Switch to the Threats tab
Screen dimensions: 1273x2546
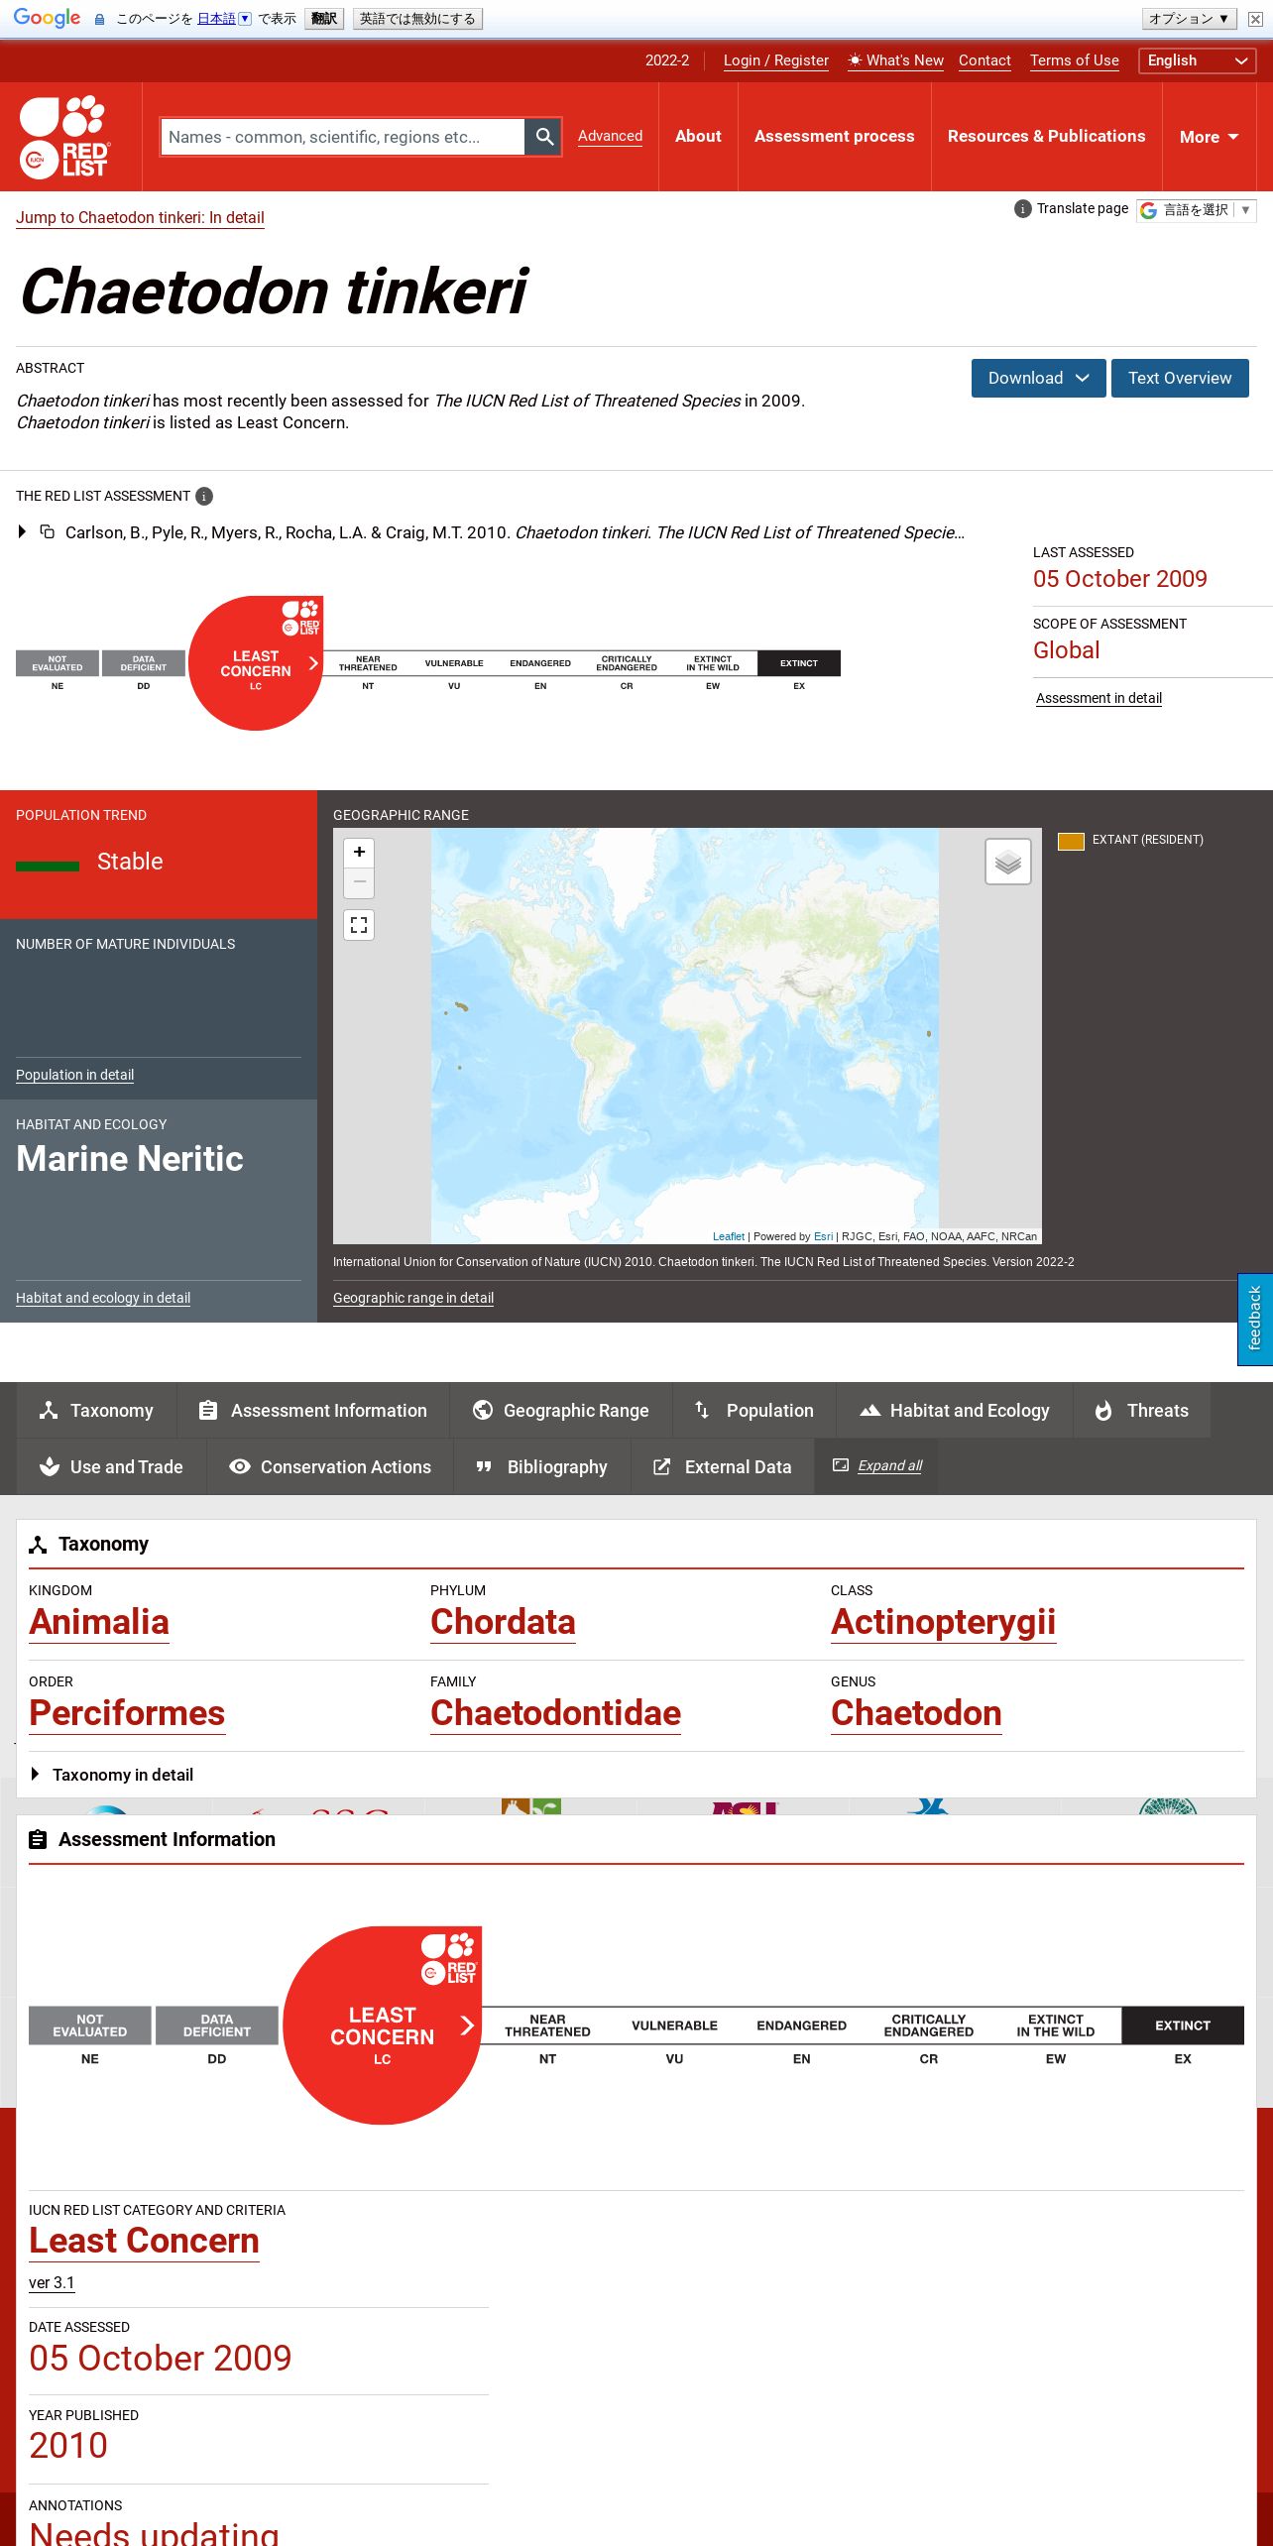[1142, 1411]
